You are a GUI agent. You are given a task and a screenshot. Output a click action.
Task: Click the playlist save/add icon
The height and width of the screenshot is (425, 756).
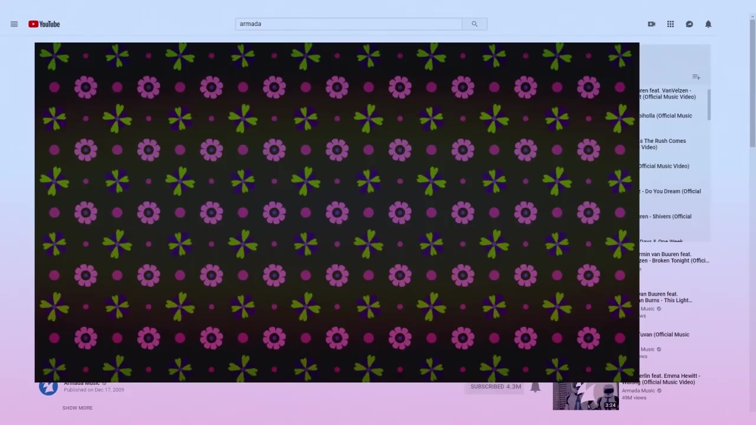[x=696, y=77]
